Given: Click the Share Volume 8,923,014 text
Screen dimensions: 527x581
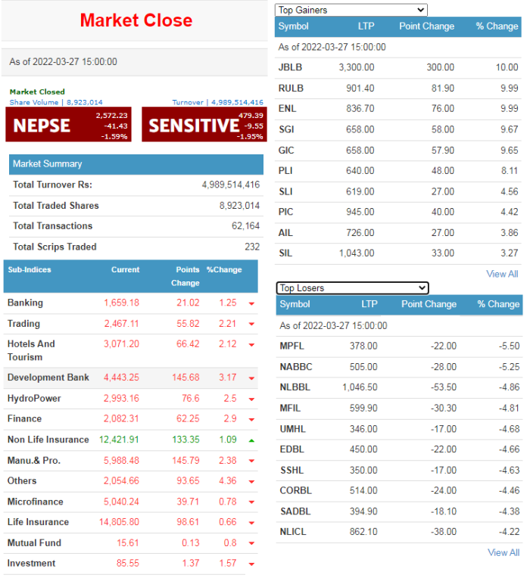Looking at the screenshot, I should [56, 102].
